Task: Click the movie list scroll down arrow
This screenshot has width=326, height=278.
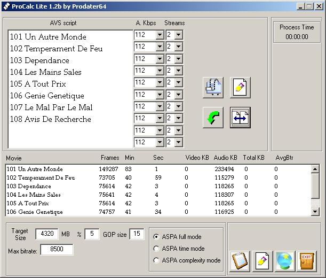Action: click(315, 212)
